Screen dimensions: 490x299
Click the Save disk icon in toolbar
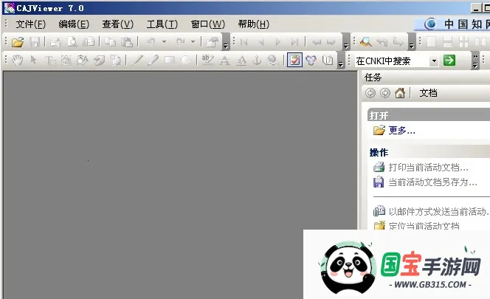[x=35, y=41]
